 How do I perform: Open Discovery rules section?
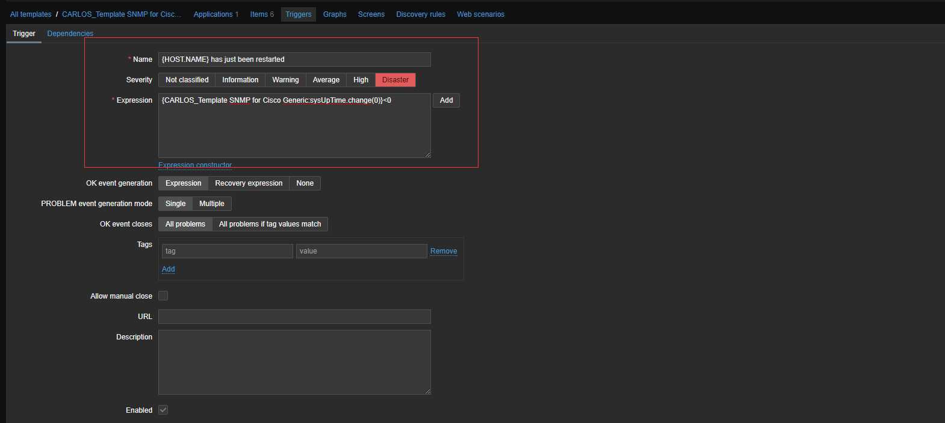(x=421, y=14)
